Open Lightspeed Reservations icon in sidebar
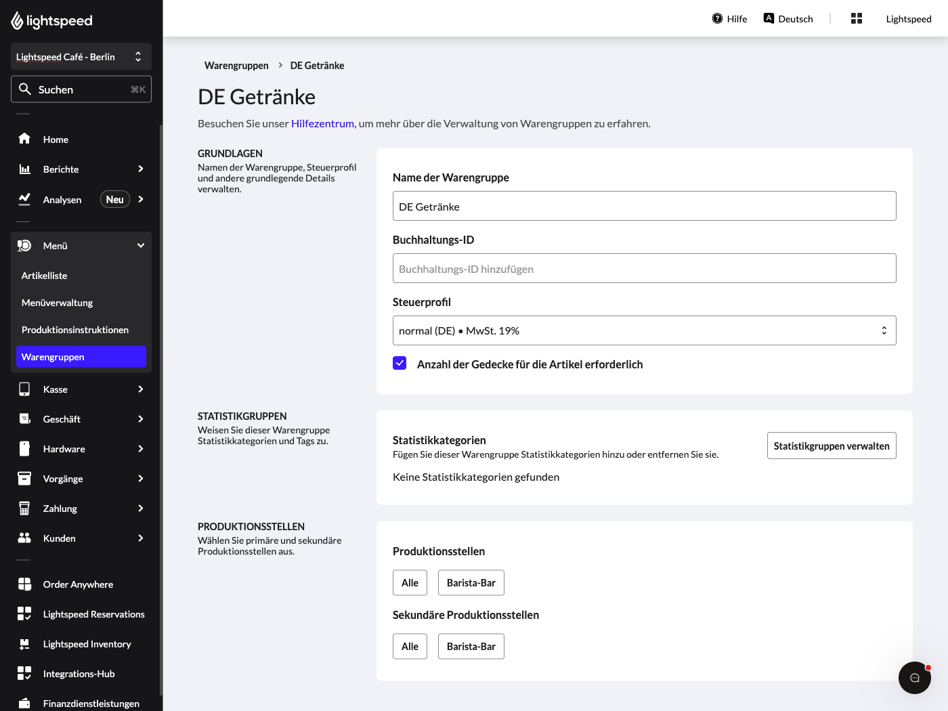Image resolution: width=948 pixels, height=711 pixels. point(24,613)
